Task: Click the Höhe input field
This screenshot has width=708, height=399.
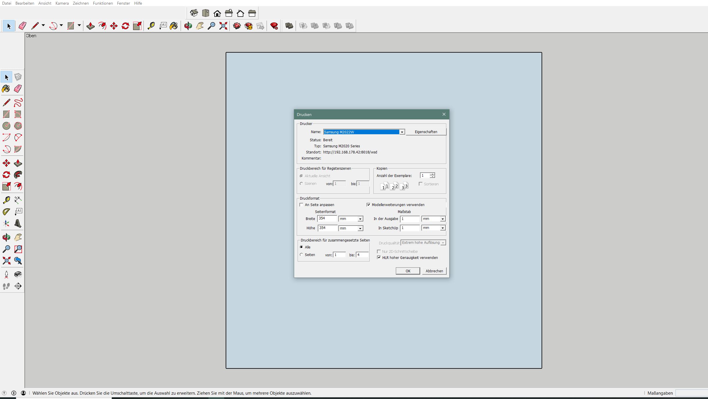Action: [x=327, y=228]
